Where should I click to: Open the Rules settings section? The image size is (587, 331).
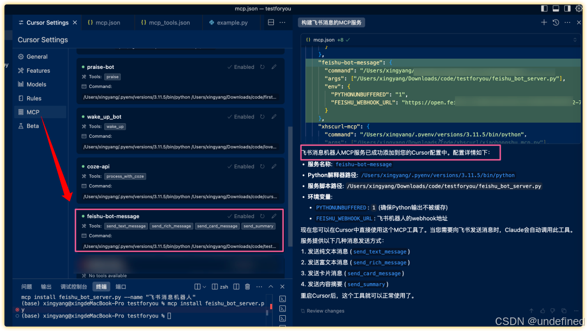coord(29,98)
